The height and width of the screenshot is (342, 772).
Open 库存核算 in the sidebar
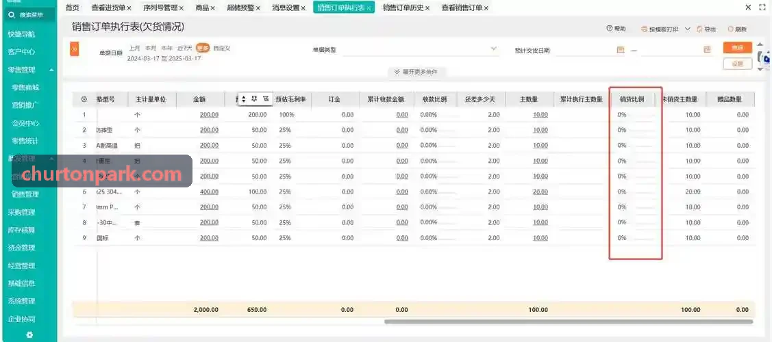[22, 230]
